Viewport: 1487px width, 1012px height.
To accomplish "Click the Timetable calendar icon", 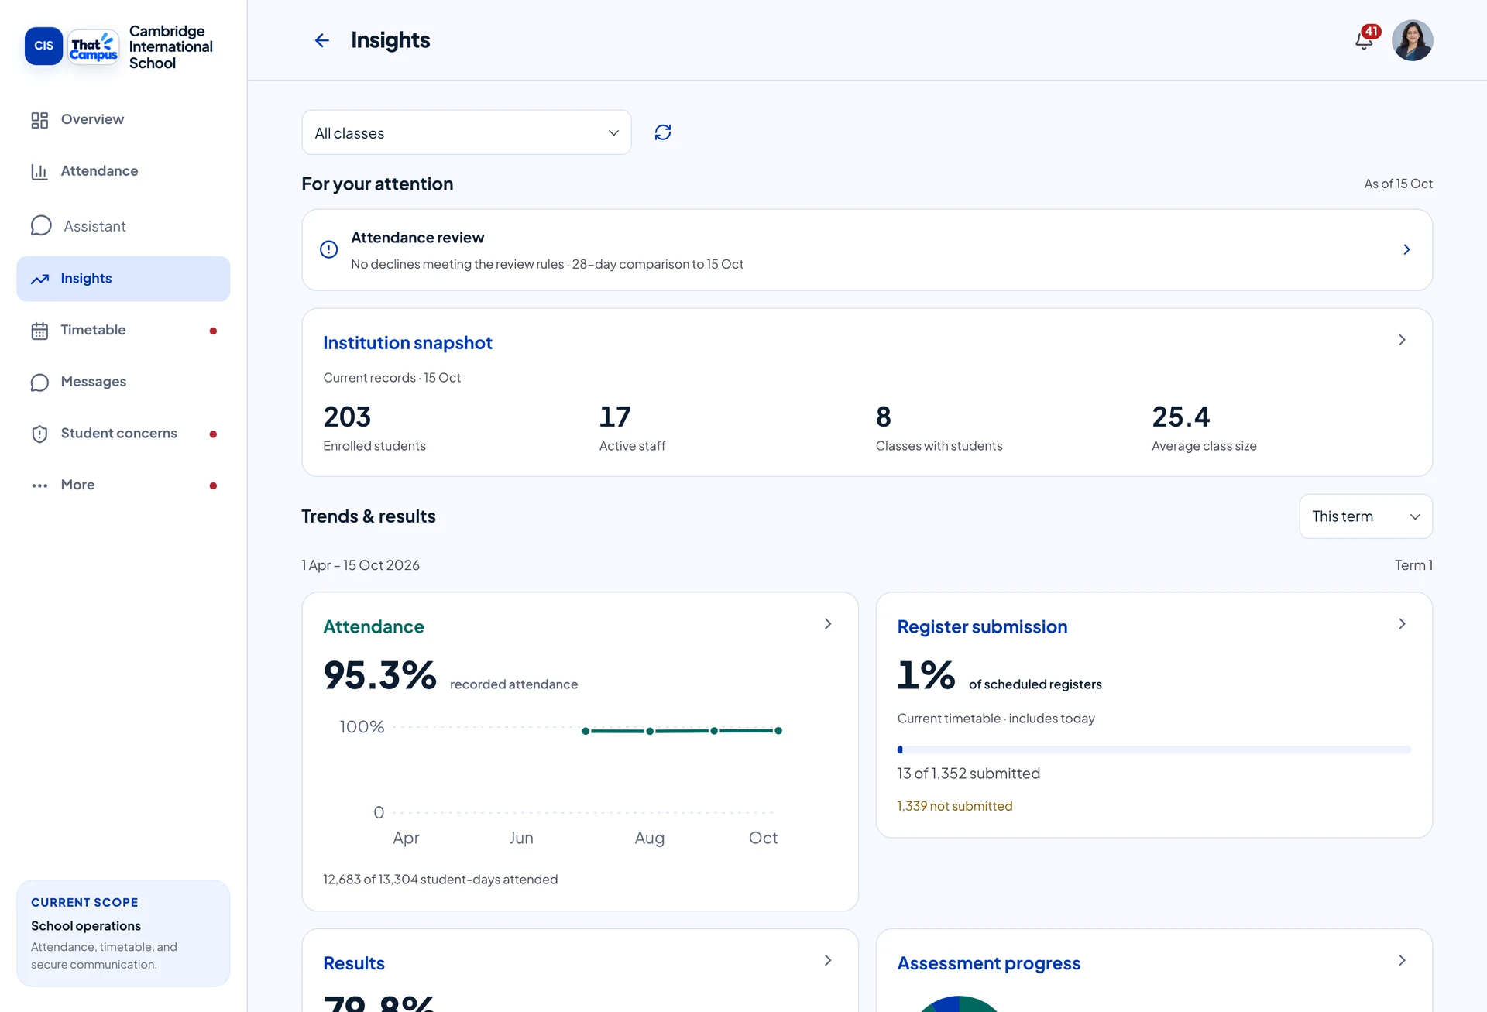I will point(39,331).
